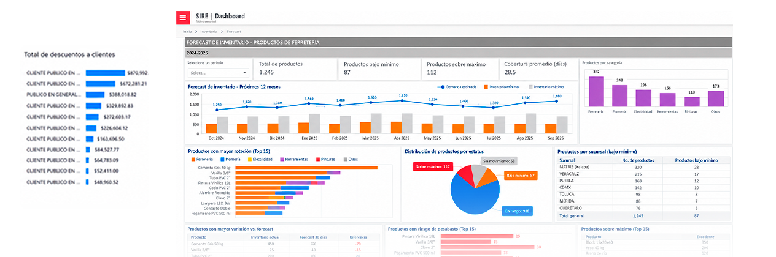776x257 pixels.
Task: Go to Inicio in the breadcrumb
Action: pyautogui.click(x=188, y=31)
